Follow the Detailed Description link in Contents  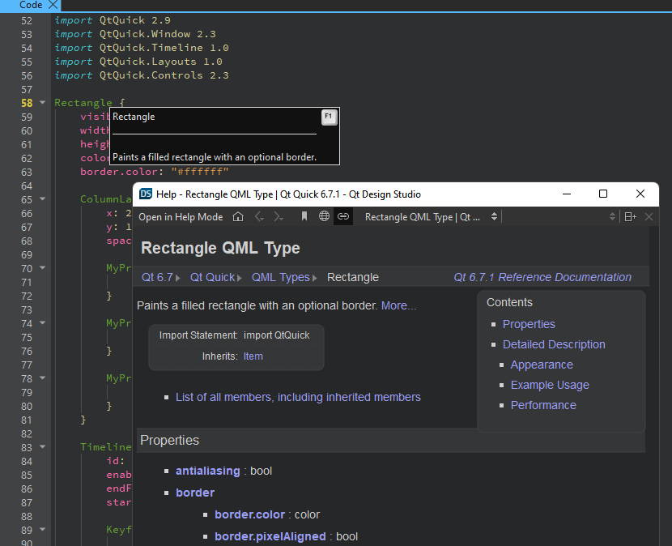coord(554,344)
